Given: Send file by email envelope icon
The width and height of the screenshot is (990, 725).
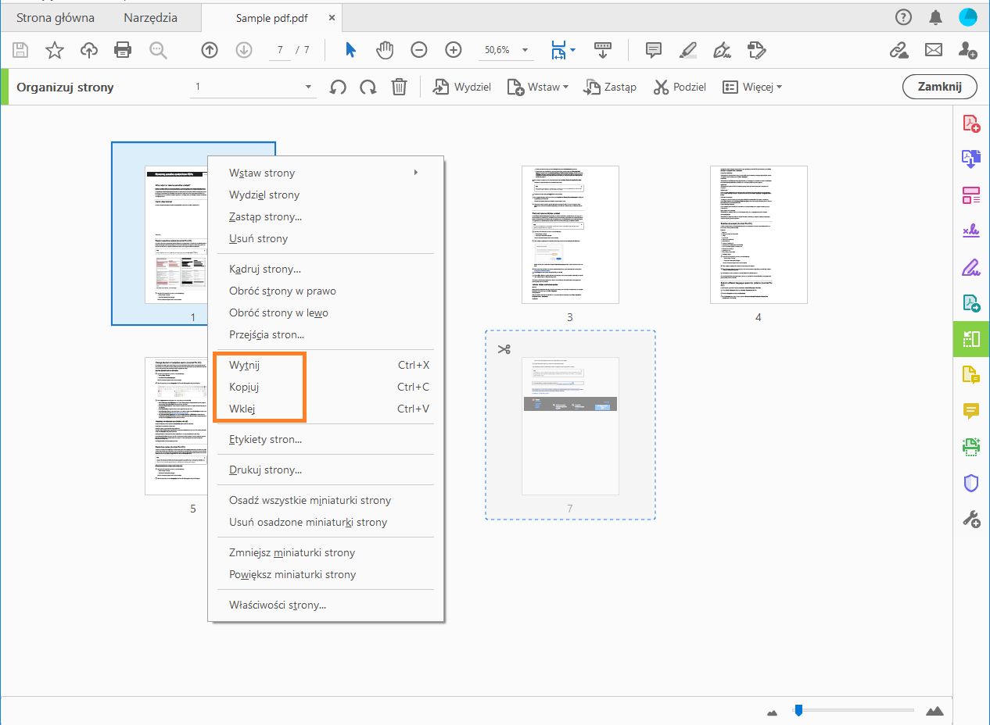Looking at the screenshot, I should 933,50.
